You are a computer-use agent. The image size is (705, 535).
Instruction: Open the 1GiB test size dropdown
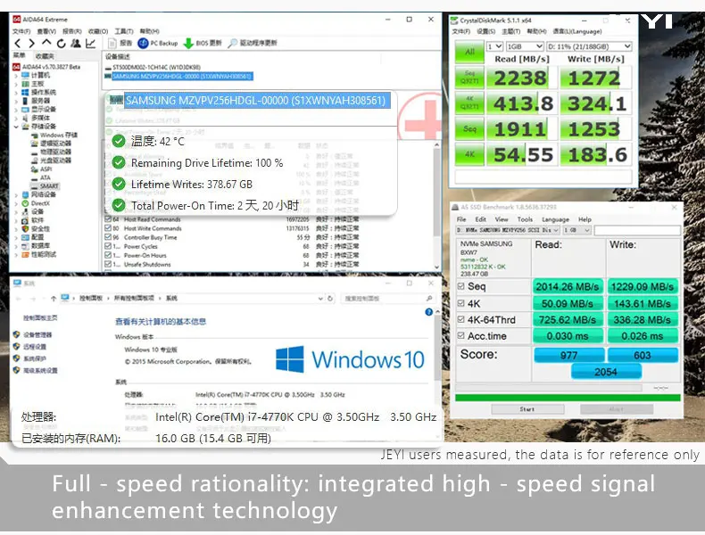click(525, 46)
